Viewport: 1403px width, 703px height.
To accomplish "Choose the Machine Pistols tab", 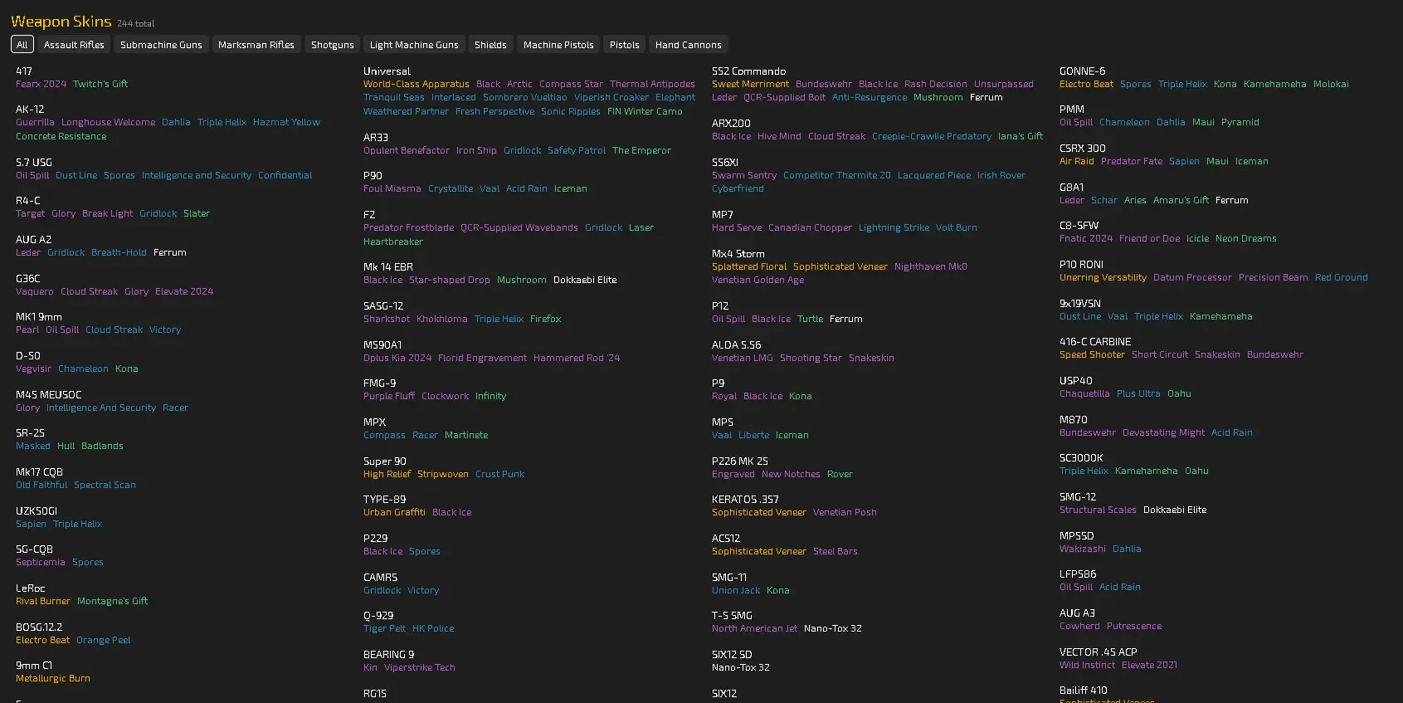I will tap(558, 45).
